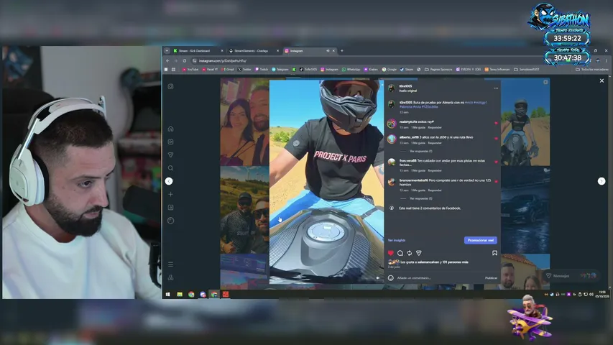Toggle the save bookmark on the reel
Screen dimensions: 613x345
[x=494, y=253]
